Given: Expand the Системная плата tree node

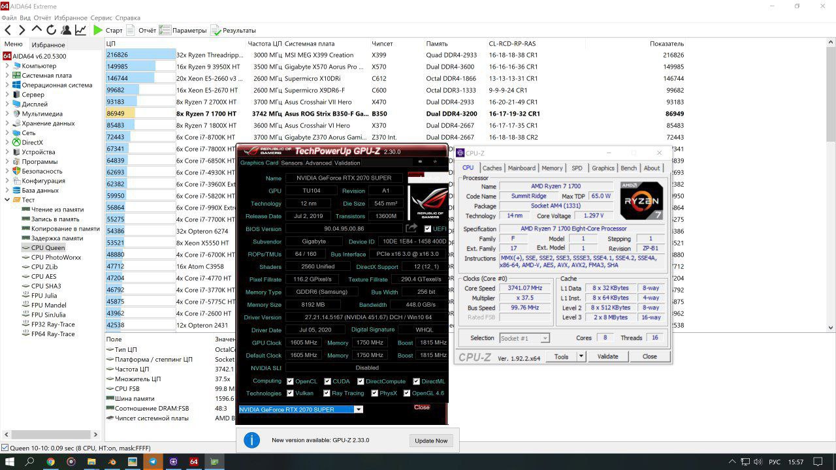Looking at the screenshot, I should (x=7, y=75).
